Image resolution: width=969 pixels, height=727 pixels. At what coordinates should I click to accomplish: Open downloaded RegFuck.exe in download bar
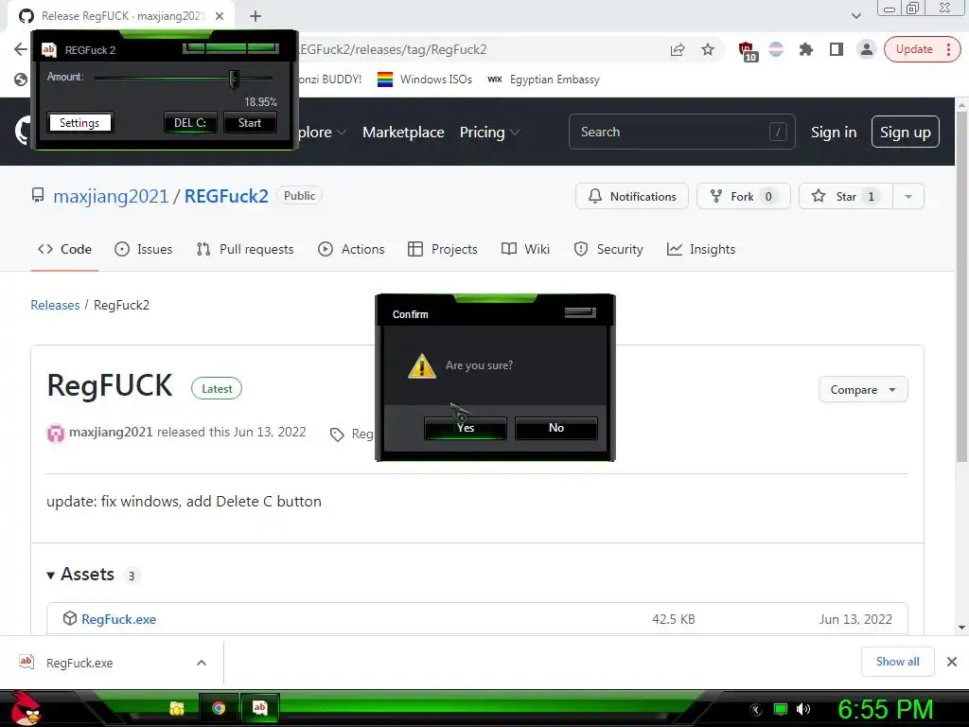(x=79, y=663)
